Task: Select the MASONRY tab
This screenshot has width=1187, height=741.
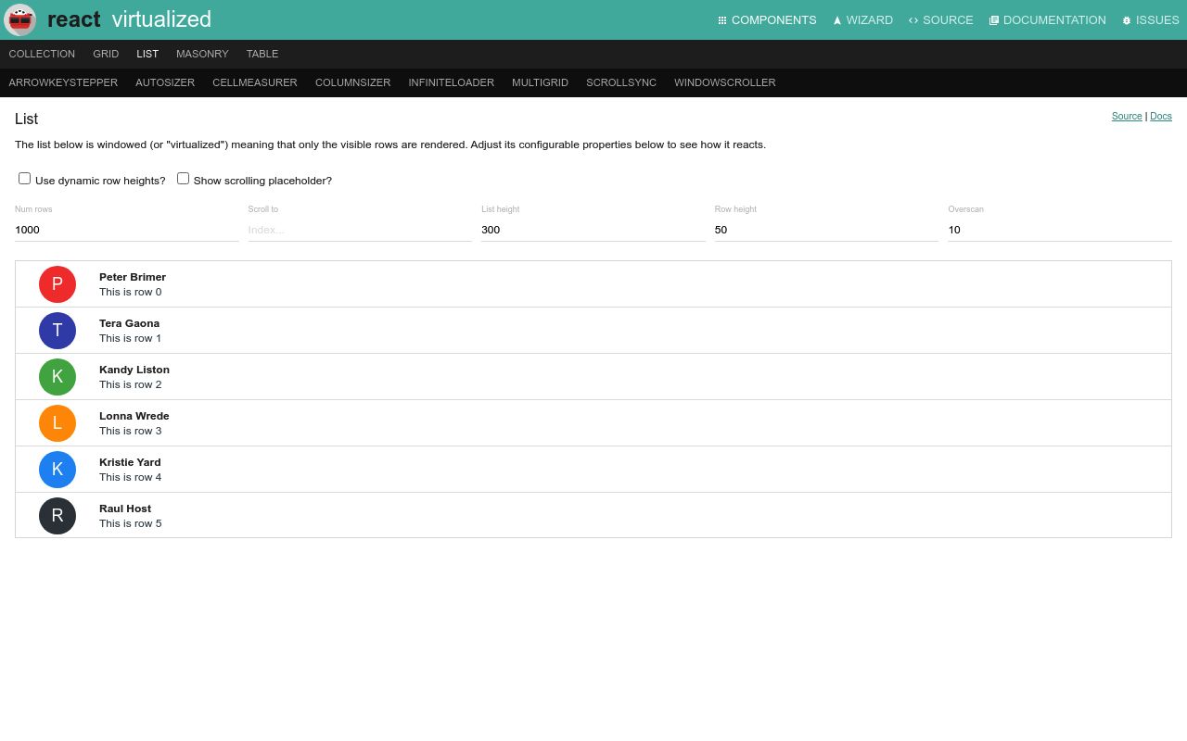Action: click(202, 54)
